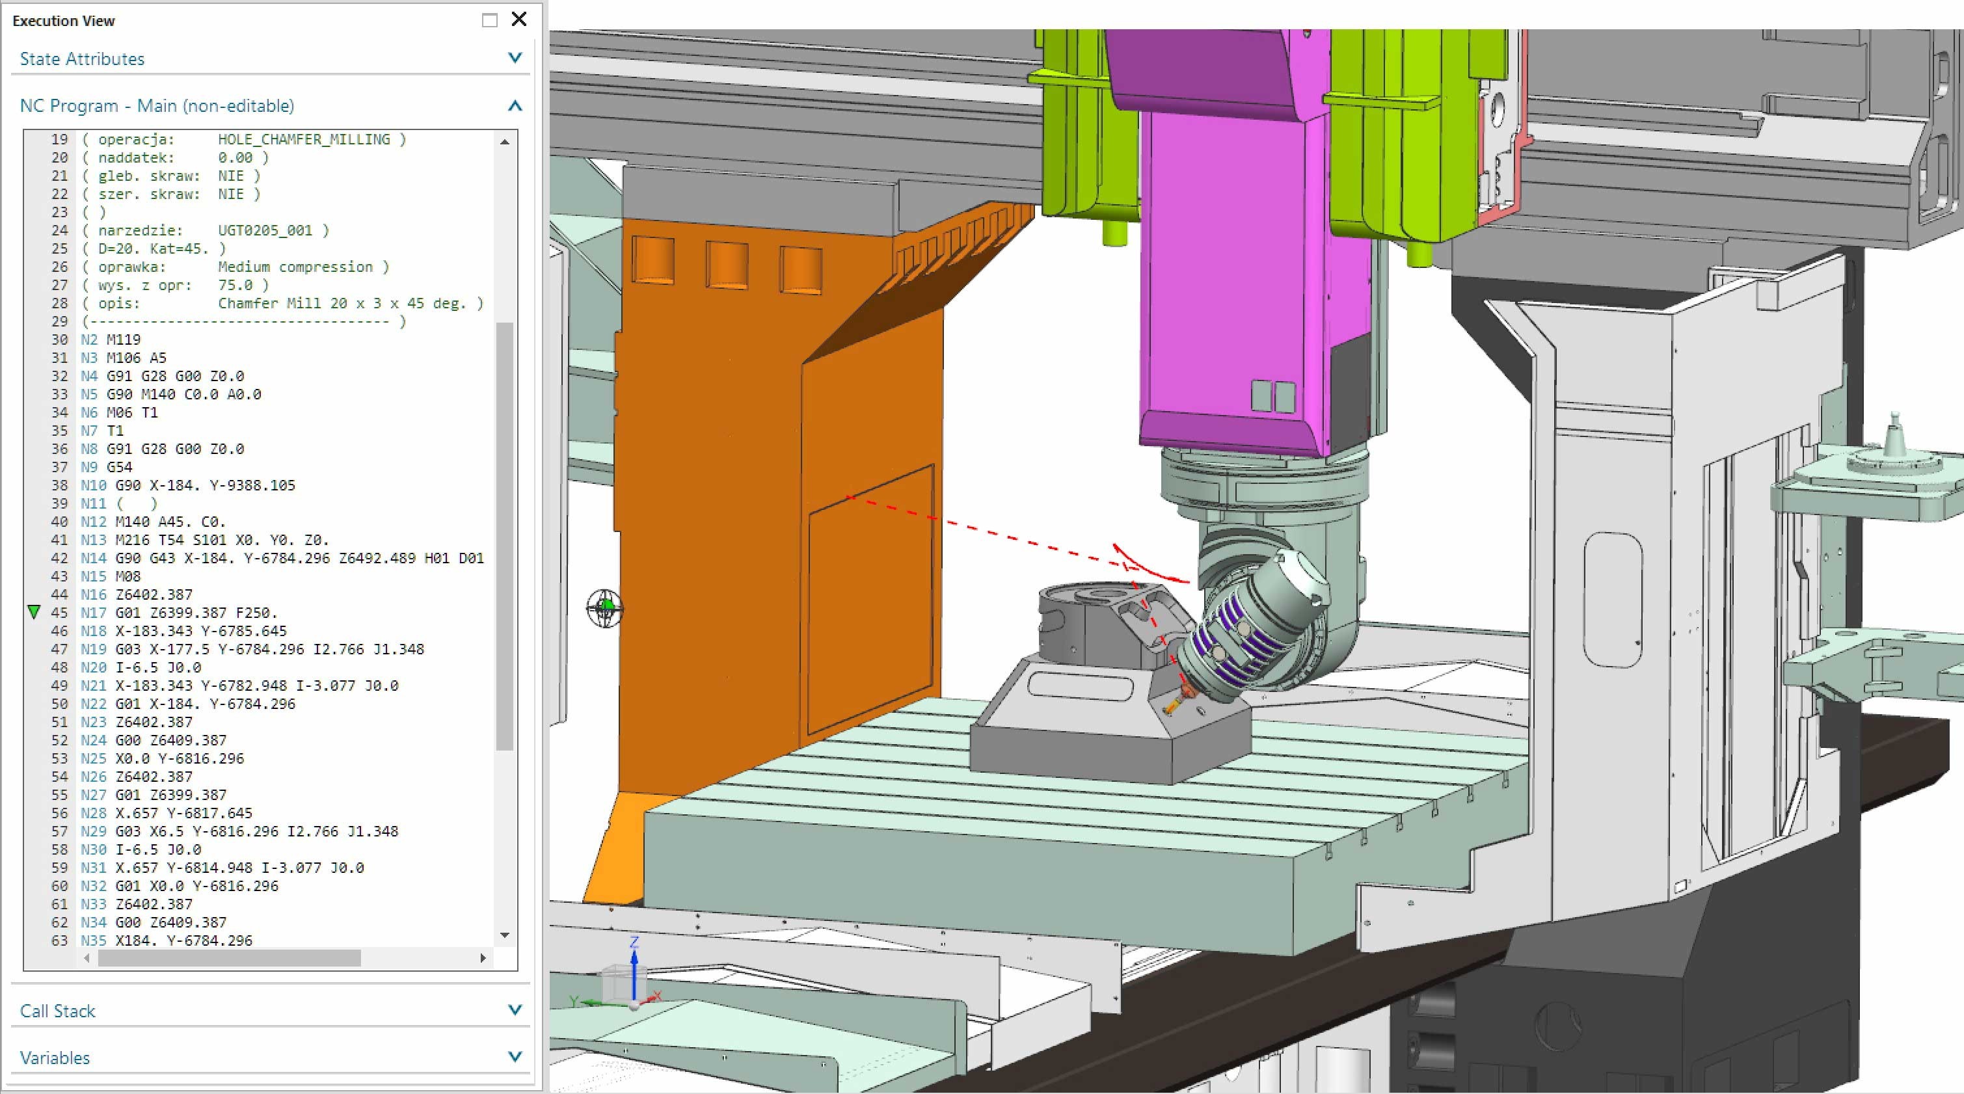The height and width of the screenshot is (1094, 1964).
Task: Expand the Call Stack section
Action: (515, 1010)
